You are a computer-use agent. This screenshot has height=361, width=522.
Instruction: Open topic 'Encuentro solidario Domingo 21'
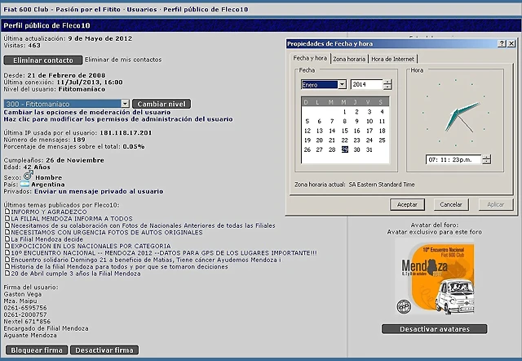click(146, 260)
